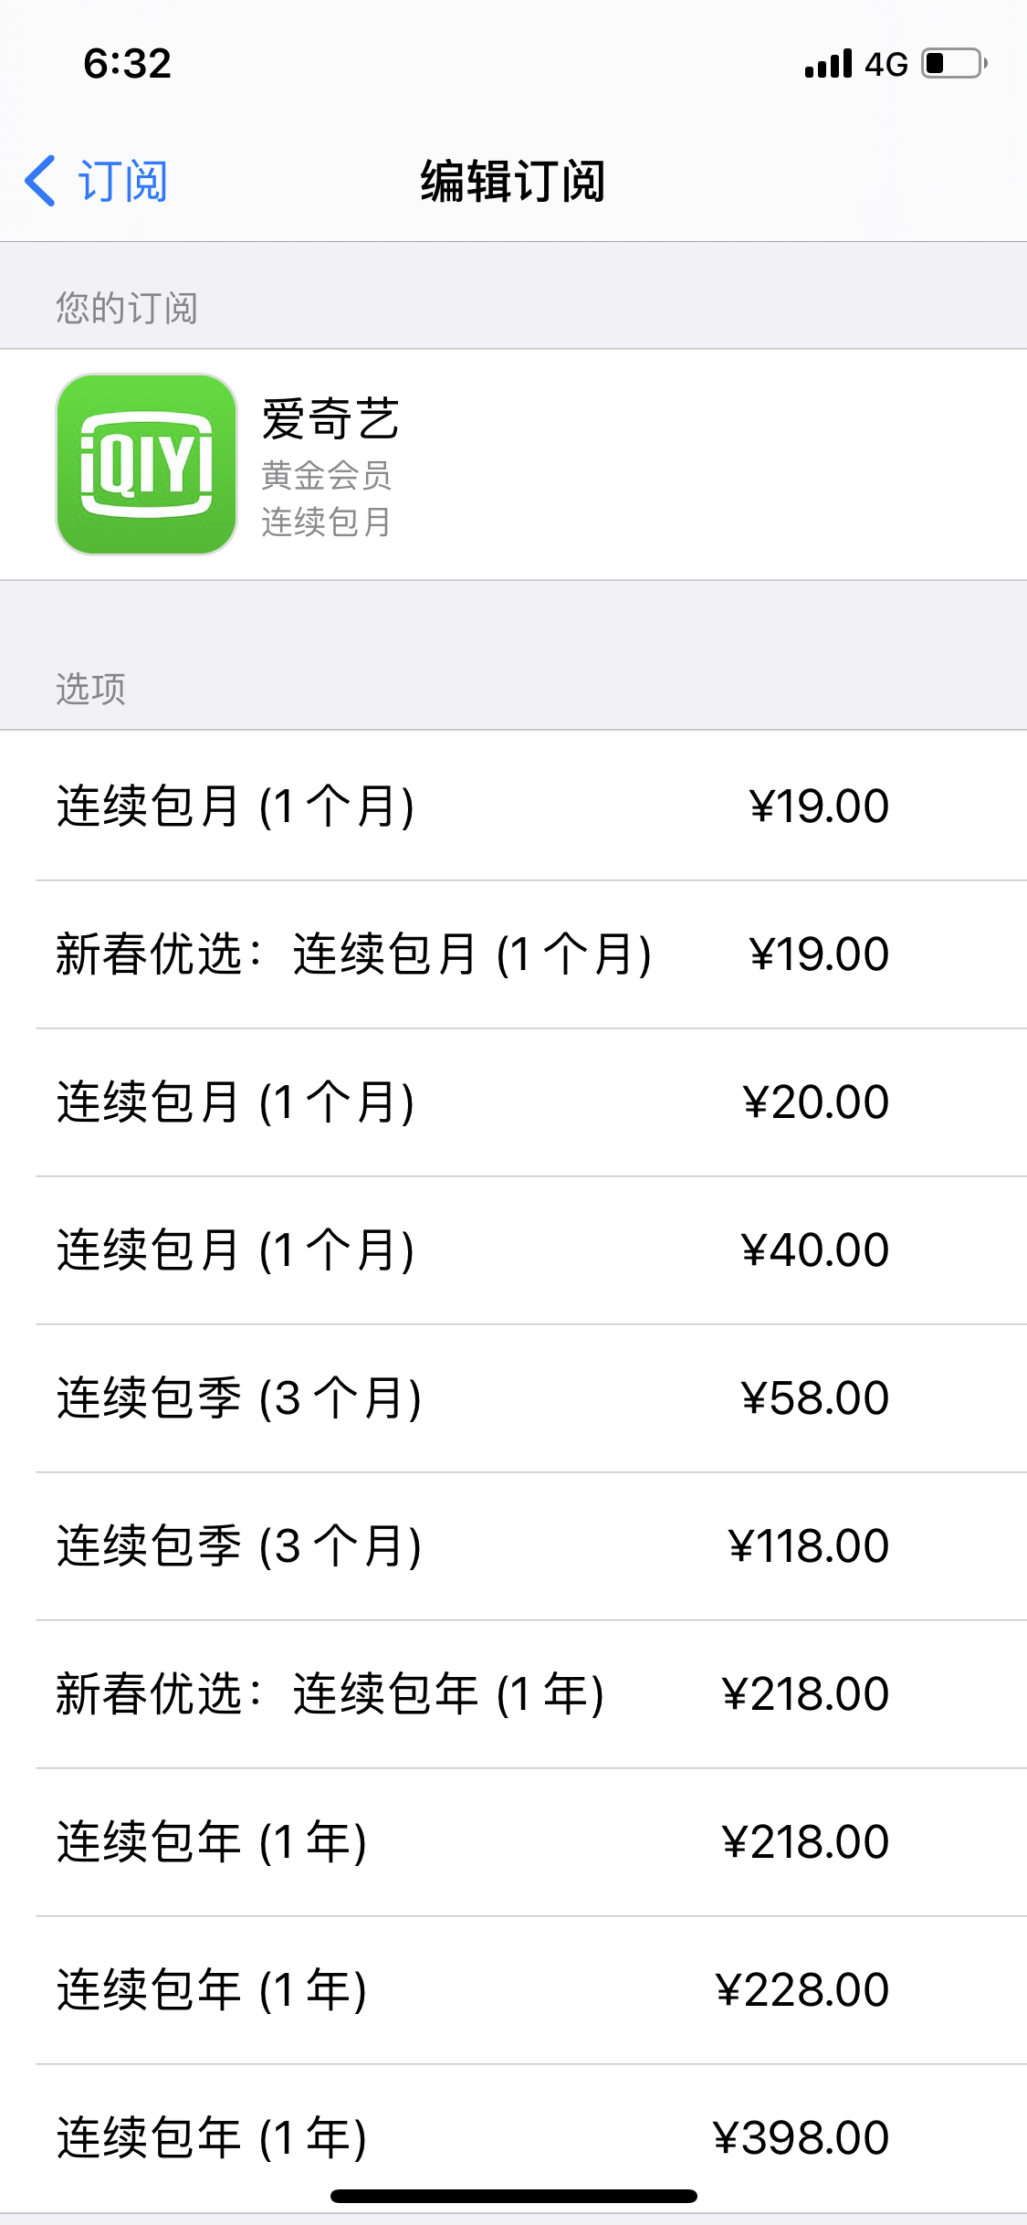Screen dimensions: 1027x2225
Task: Tap the cellular signal bars icon
Action: click(x=828, y=64)
